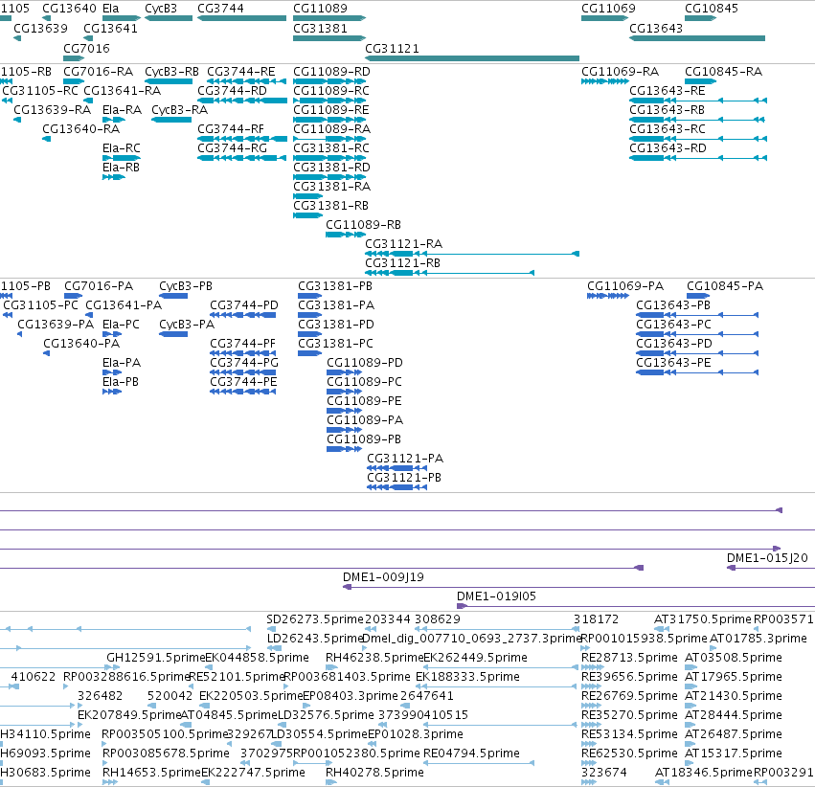Select transcript CG3744-RF
The width and height of the screenshot is (815, 787).
pos(231,129)
